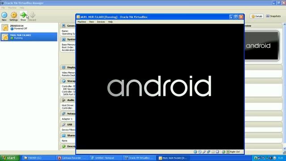The width and height of the screenshot is (286, 161).
Task: Click the Discard toolbar icon
Action: point(33,16)
